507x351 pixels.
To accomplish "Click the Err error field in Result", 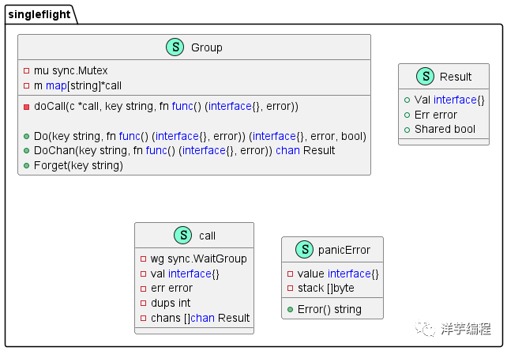I will coord(435,115).
